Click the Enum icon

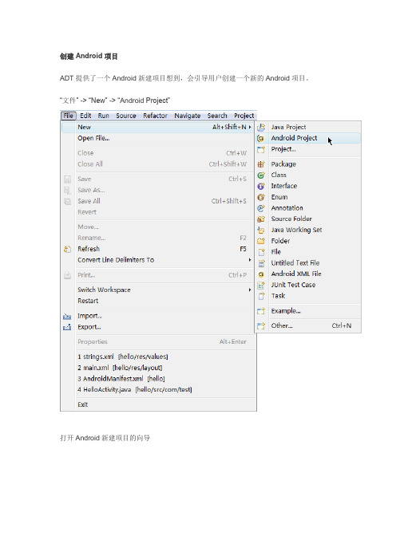click(261, 197)
